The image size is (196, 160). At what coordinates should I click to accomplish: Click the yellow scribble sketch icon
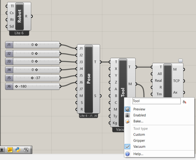pyautogui.click(x=10, y=150)
